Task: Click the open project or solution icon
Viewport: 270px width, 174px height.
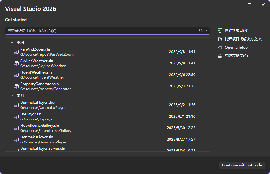Action: click(220, 39)
